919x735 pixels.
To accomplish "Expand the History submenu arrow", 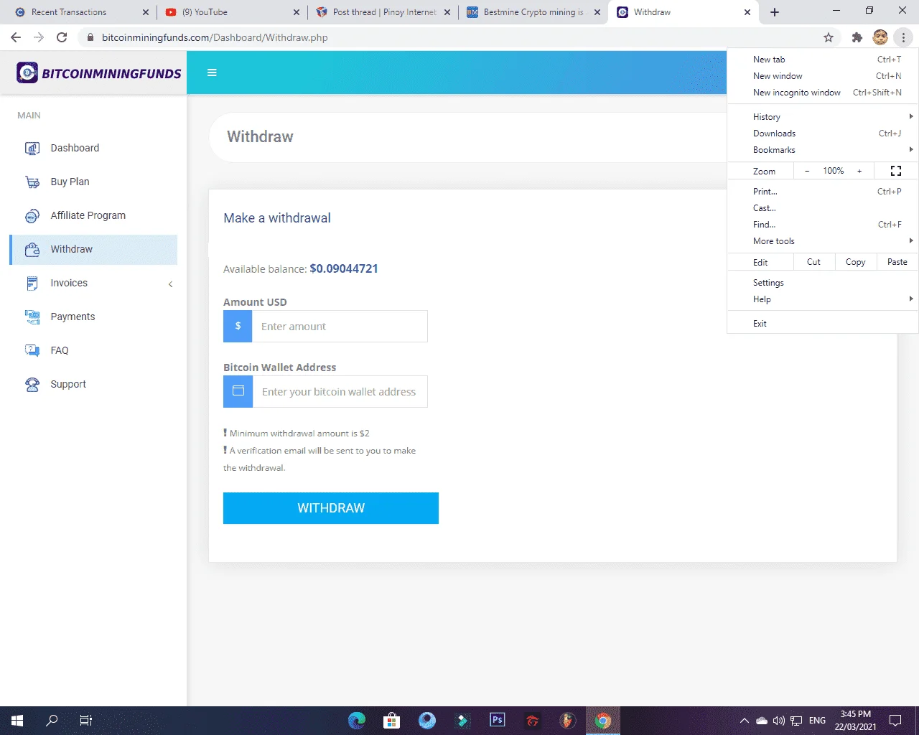I will [910, 116].
